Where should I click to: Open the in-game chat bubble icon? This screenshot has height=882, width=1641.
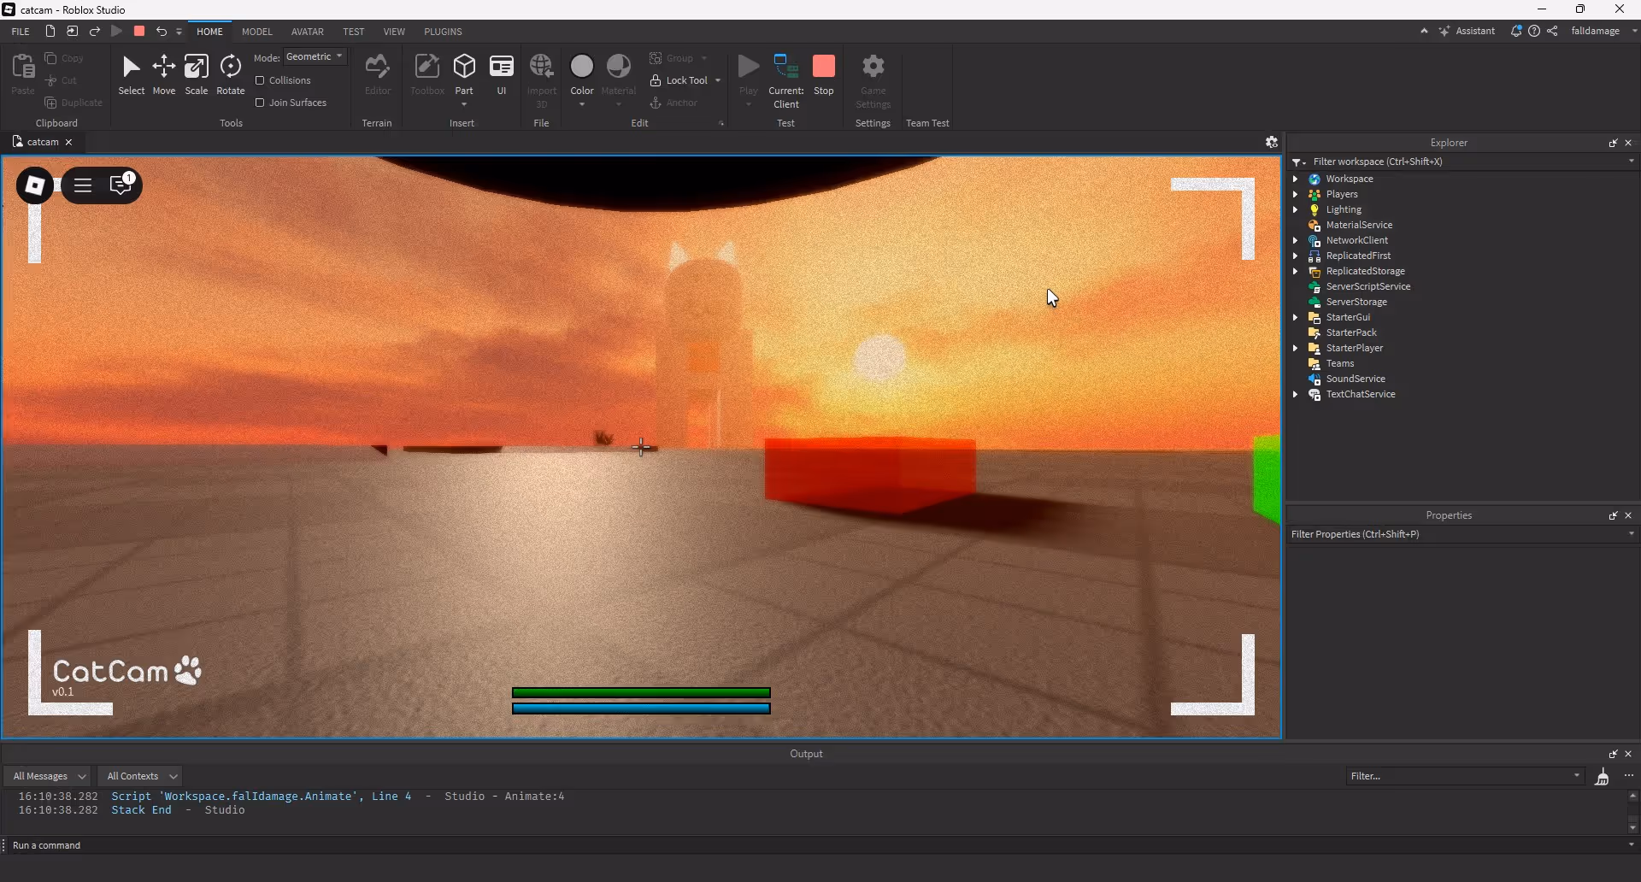121,185
